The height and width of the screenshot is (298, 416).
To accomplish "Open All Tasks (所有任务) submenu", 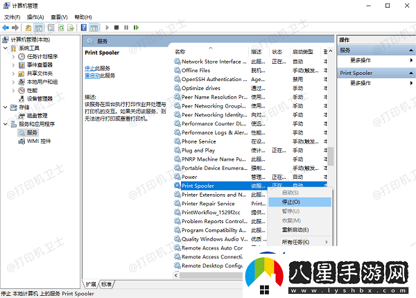I will point(300,242).
